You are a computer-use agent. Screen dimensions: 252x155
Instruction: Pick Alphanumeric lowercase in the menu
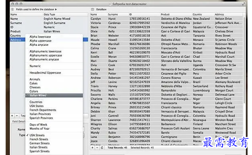46,51
